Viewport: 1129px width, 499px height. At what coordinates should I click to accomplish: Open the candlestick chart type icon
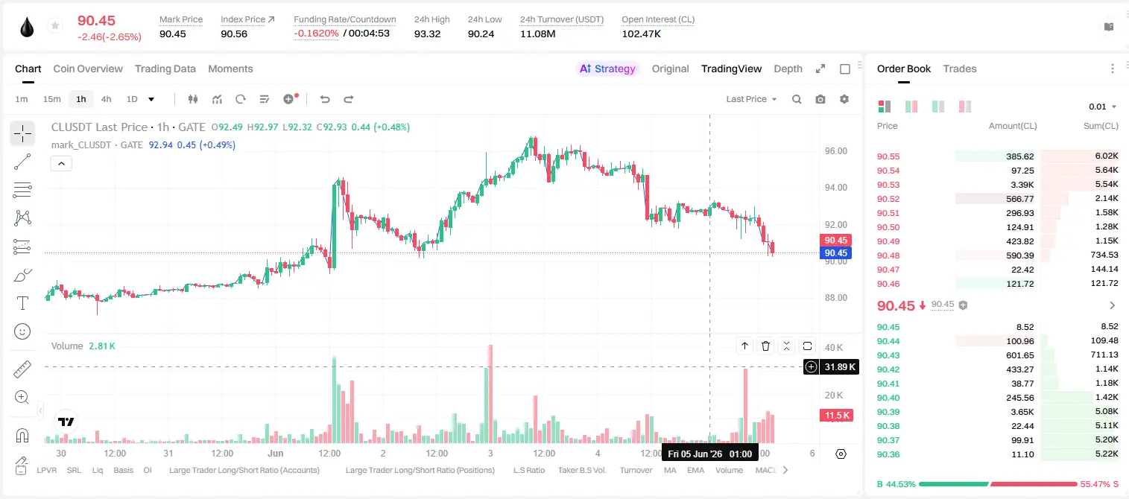pos(194,99)
